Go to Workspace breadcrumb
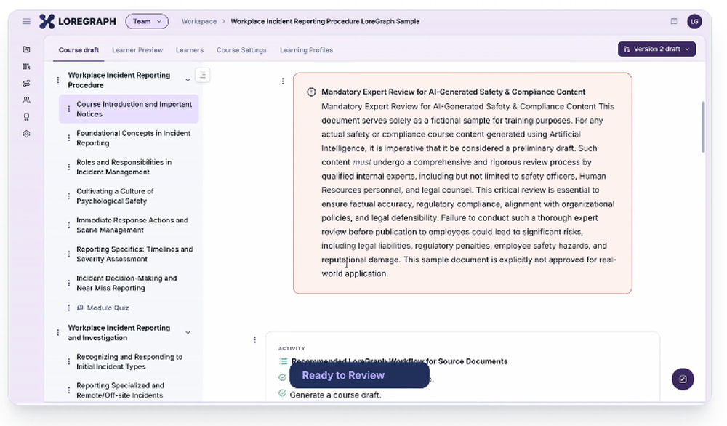 199,21
